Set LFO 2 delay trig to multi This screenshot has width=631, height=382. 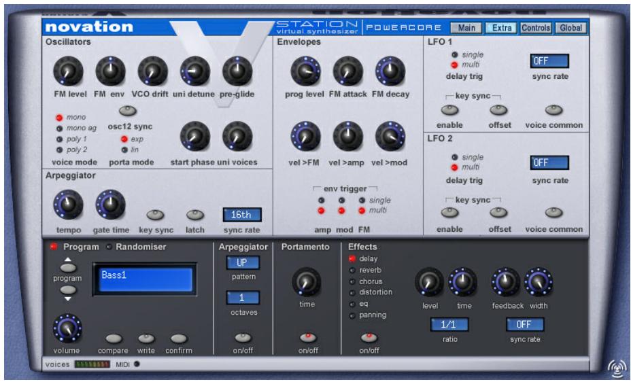(x=454, y=167)
